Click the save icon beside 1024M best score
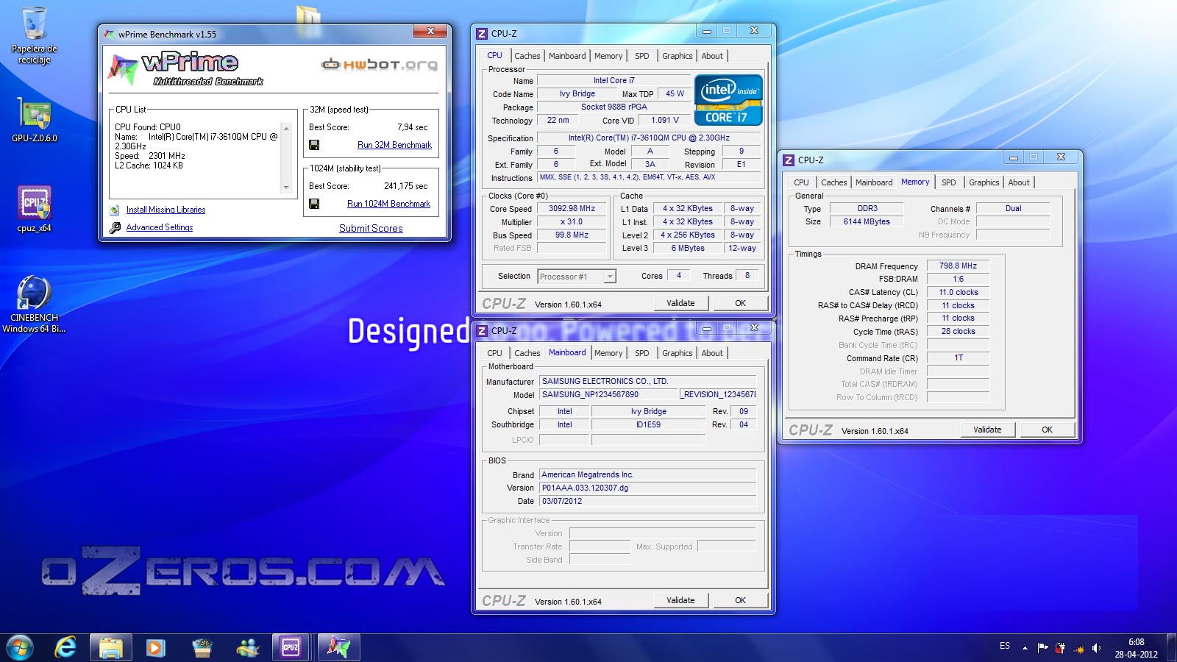 [314, 204]
